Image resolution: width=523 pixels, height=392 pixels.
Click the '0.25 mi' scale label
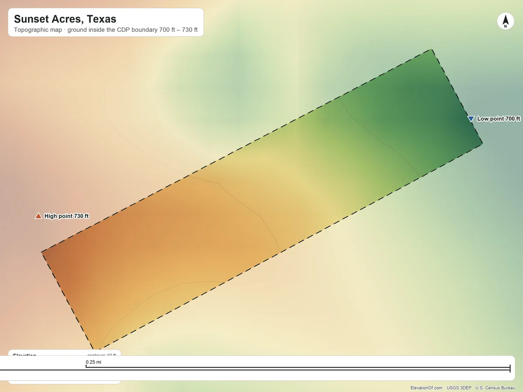pos(93,362)
